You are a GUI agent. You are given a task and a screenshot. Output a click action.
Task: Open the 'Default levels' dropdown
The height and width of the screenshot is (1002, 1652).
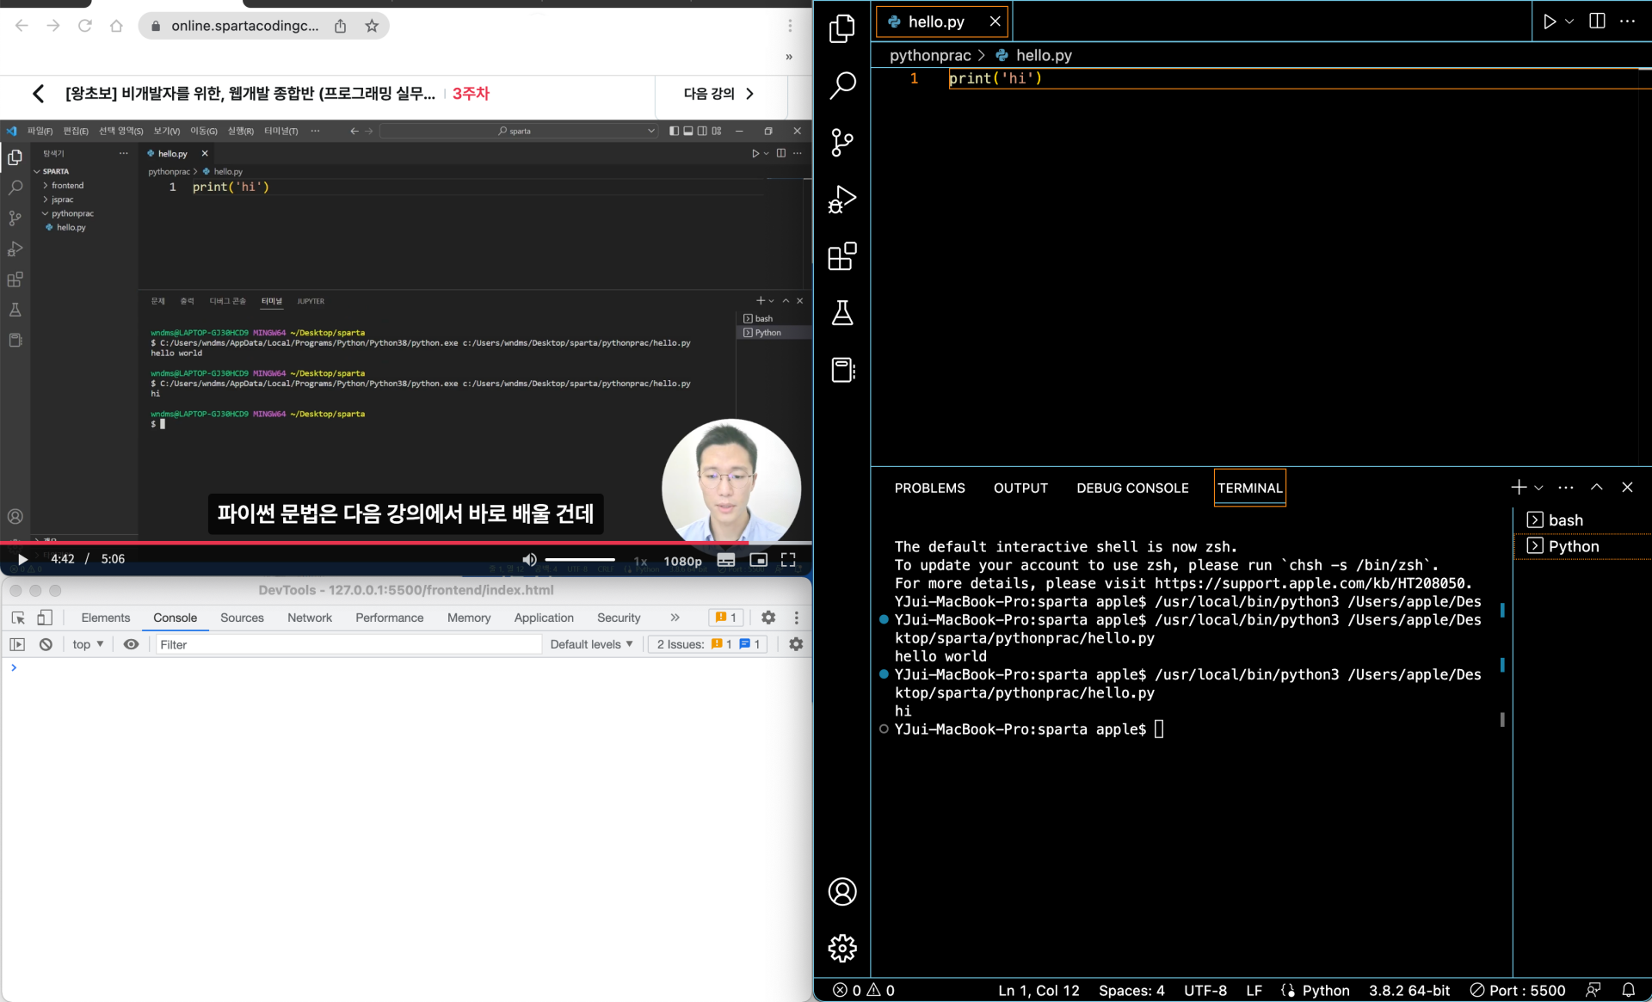[x=592, y=644]
